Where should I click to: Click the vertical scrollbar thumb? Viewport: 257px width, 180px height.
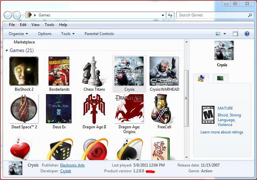coord(186,98)
